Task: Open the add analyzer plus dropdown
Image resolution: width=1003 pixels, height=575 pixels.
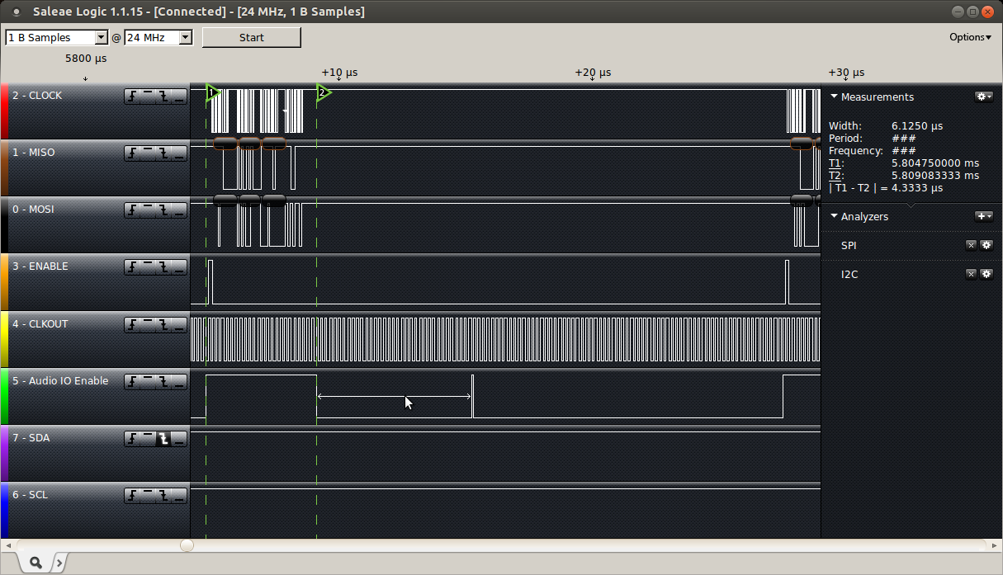Action: click(984, 216)
